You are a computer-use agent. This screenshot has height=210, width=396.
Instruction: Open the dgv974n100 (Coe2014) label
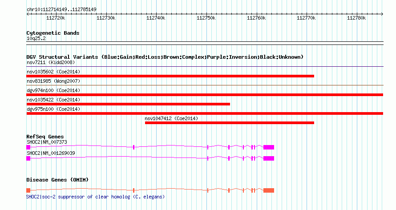[x=53, y=90]
